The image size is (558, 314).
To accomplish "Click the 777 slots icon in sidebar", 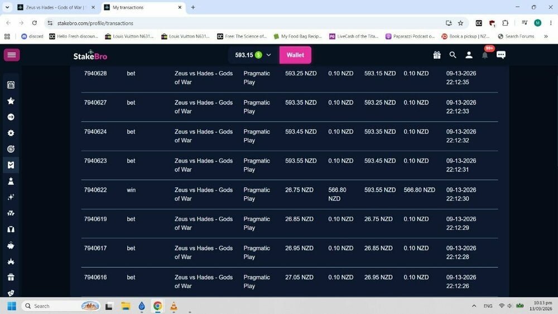I will (11, 213).
